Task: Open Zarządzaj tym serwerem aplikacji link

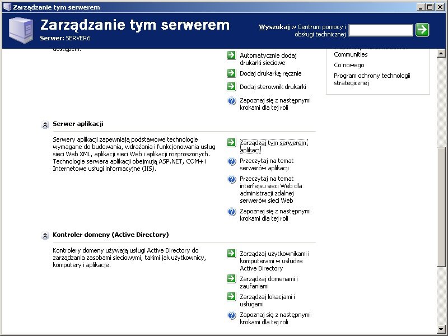Action: point(274,146)
